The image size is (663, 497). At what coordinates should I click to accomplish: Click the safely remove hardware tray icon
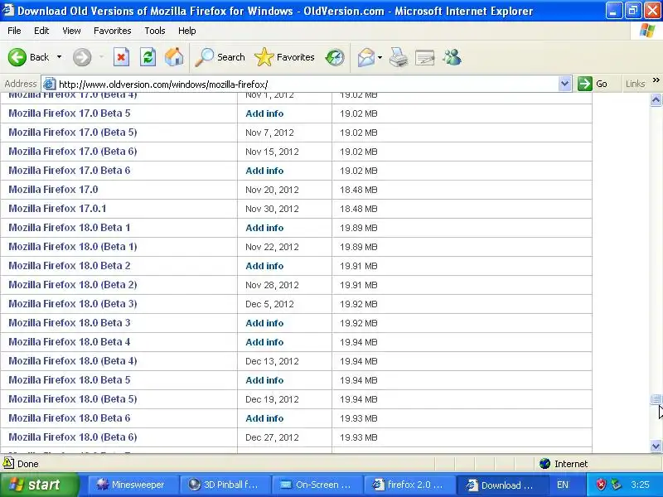click(x=617, y=485)
